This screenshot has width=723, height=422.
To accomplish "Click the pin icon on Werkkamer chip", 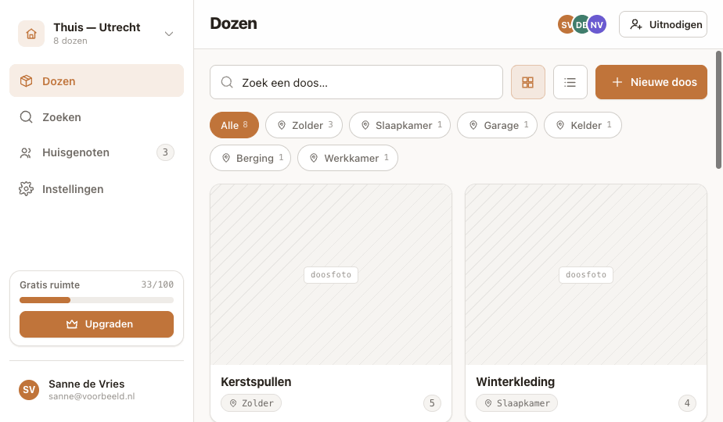I will point(314,158).
